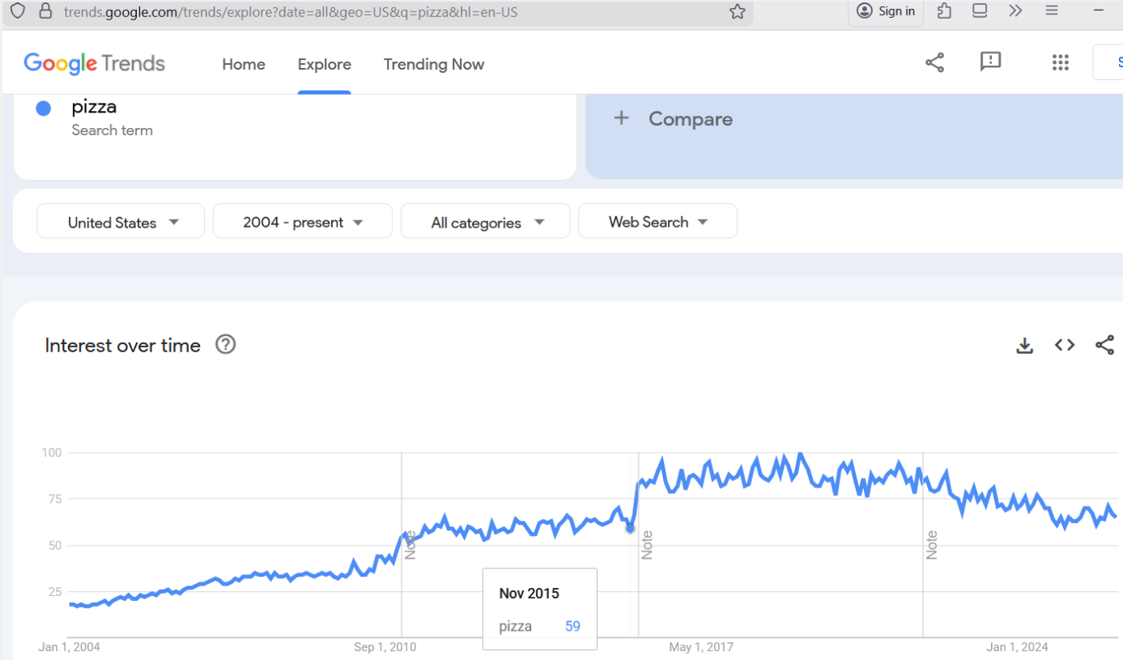This screenshot has width=1123, height=660.
Task: Open the browser extensions puzzle icon
Action: [944, 11]
